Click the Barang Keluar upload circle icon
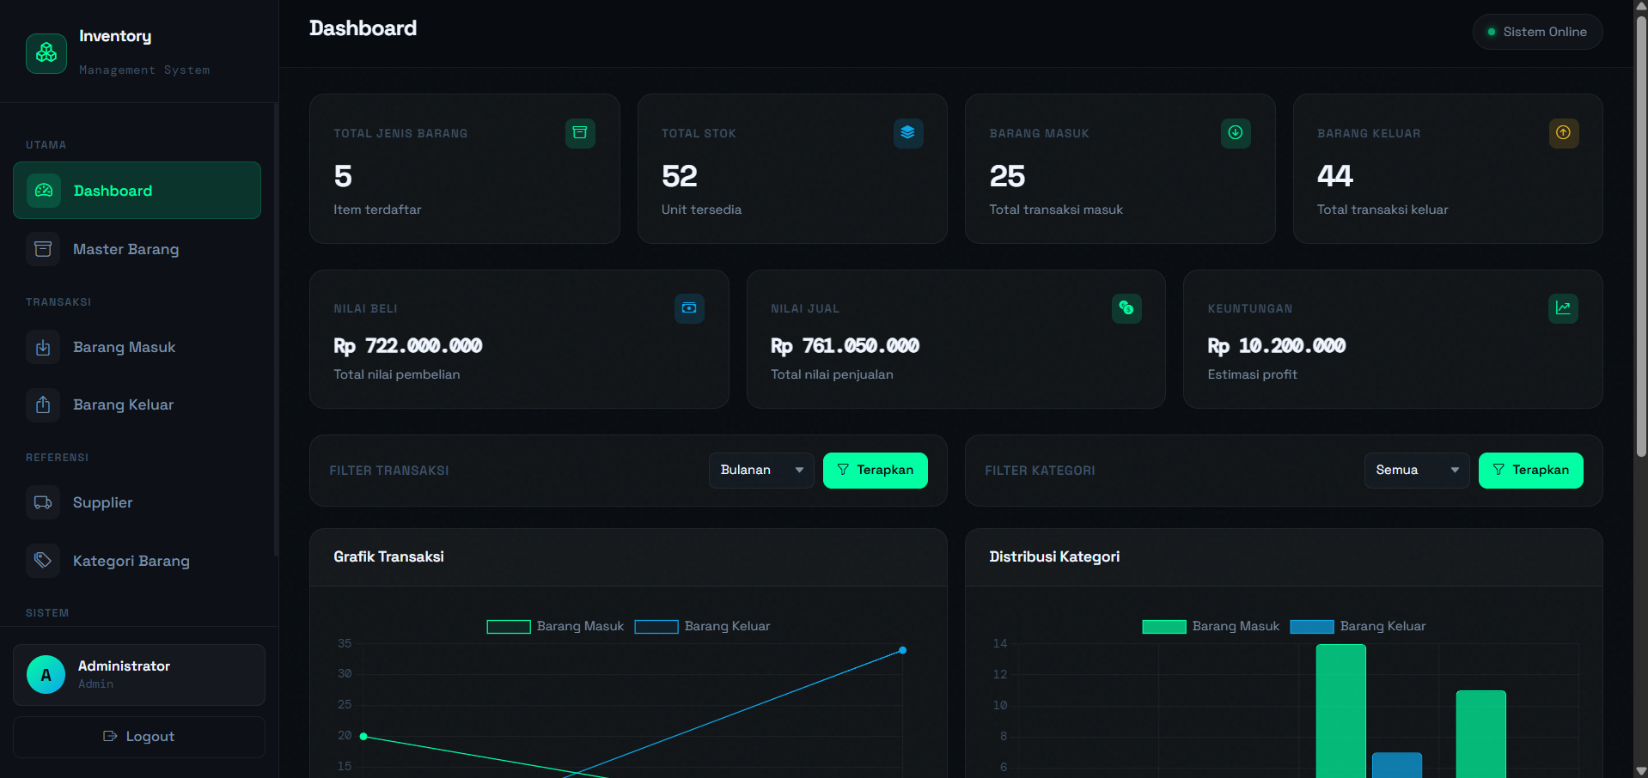Image resolution: width=1648 pixels, height=778 pixels. tap(1564, 133)
